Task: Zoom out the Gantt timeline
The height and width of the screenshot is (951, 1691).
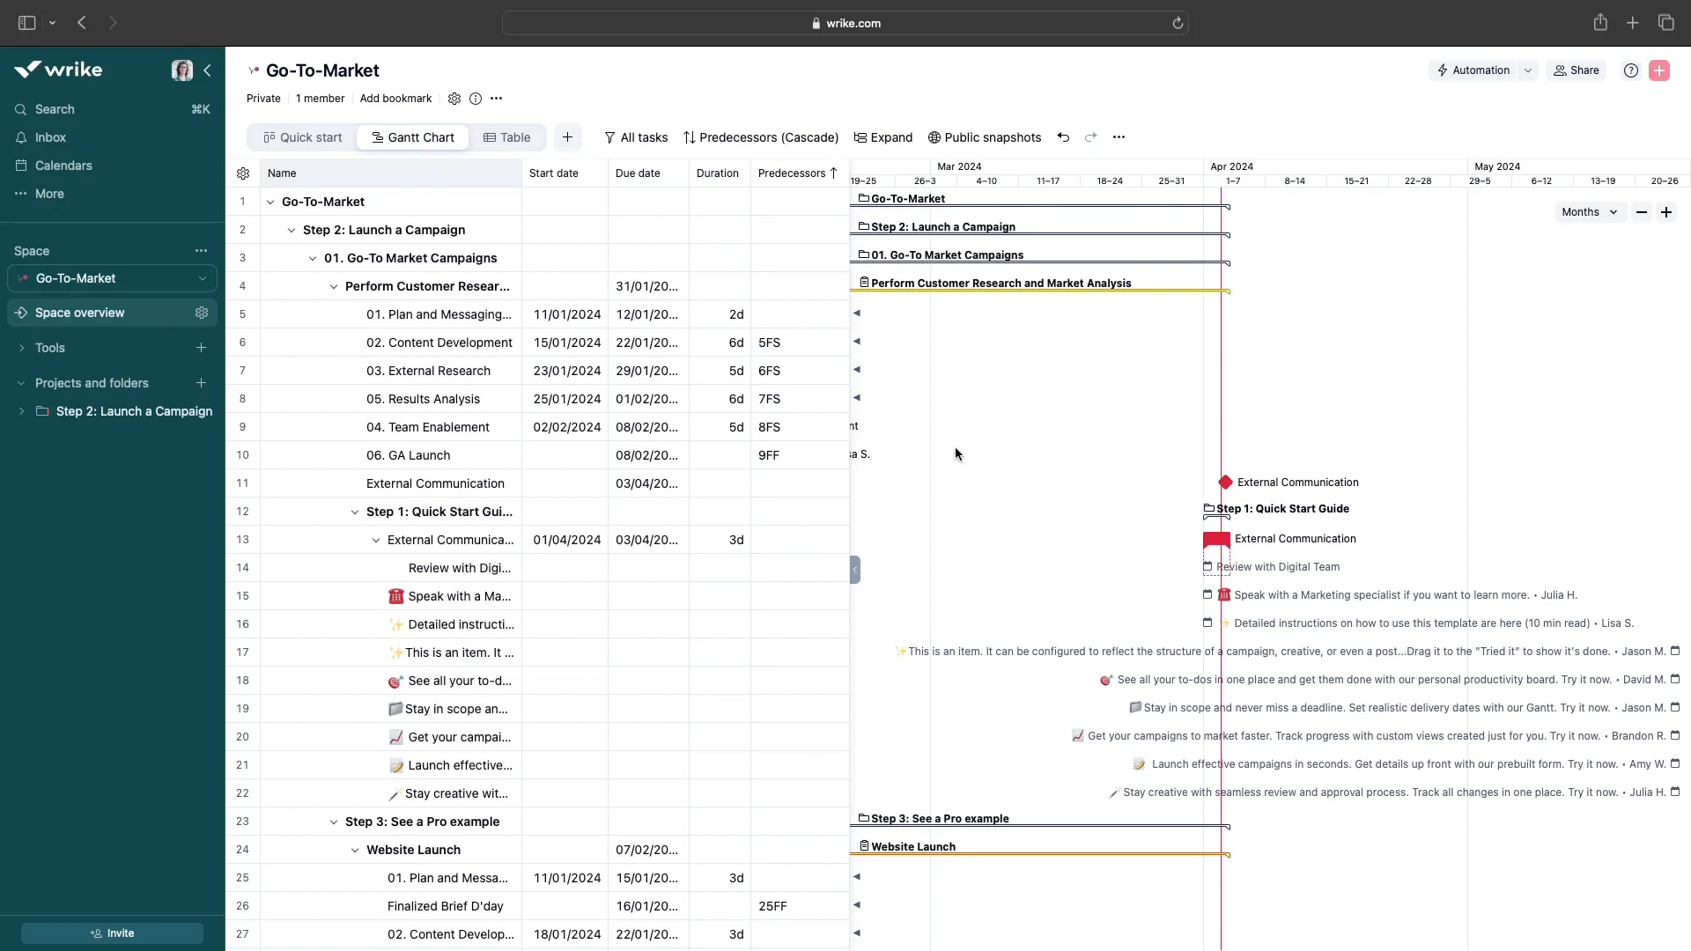Action: pyautogui.click(x=1641, y=212)
